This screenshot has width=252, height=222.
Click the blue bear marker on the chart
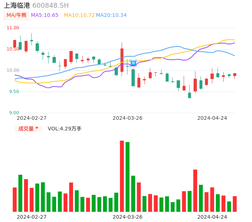tap(133, 63)
